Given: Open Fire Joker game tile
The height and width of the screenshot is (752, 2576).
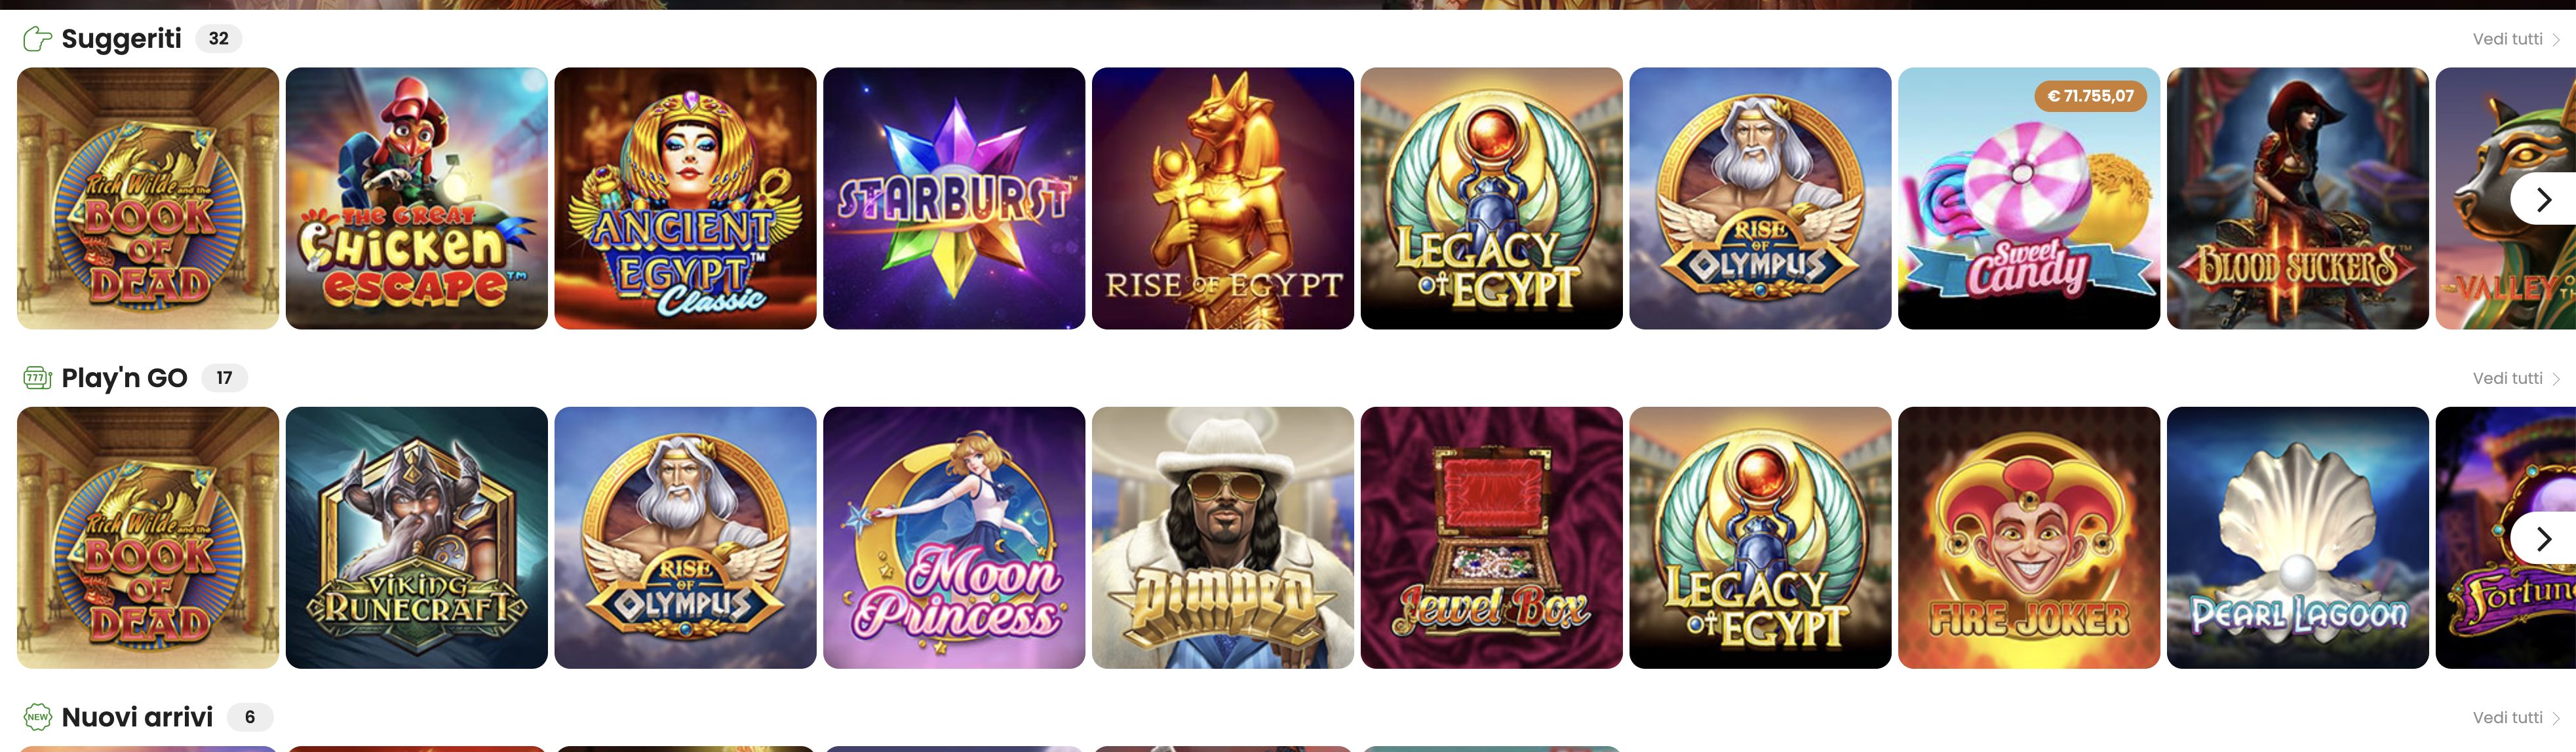Looking at the screenshot, I should click(x=2029, y=537).
